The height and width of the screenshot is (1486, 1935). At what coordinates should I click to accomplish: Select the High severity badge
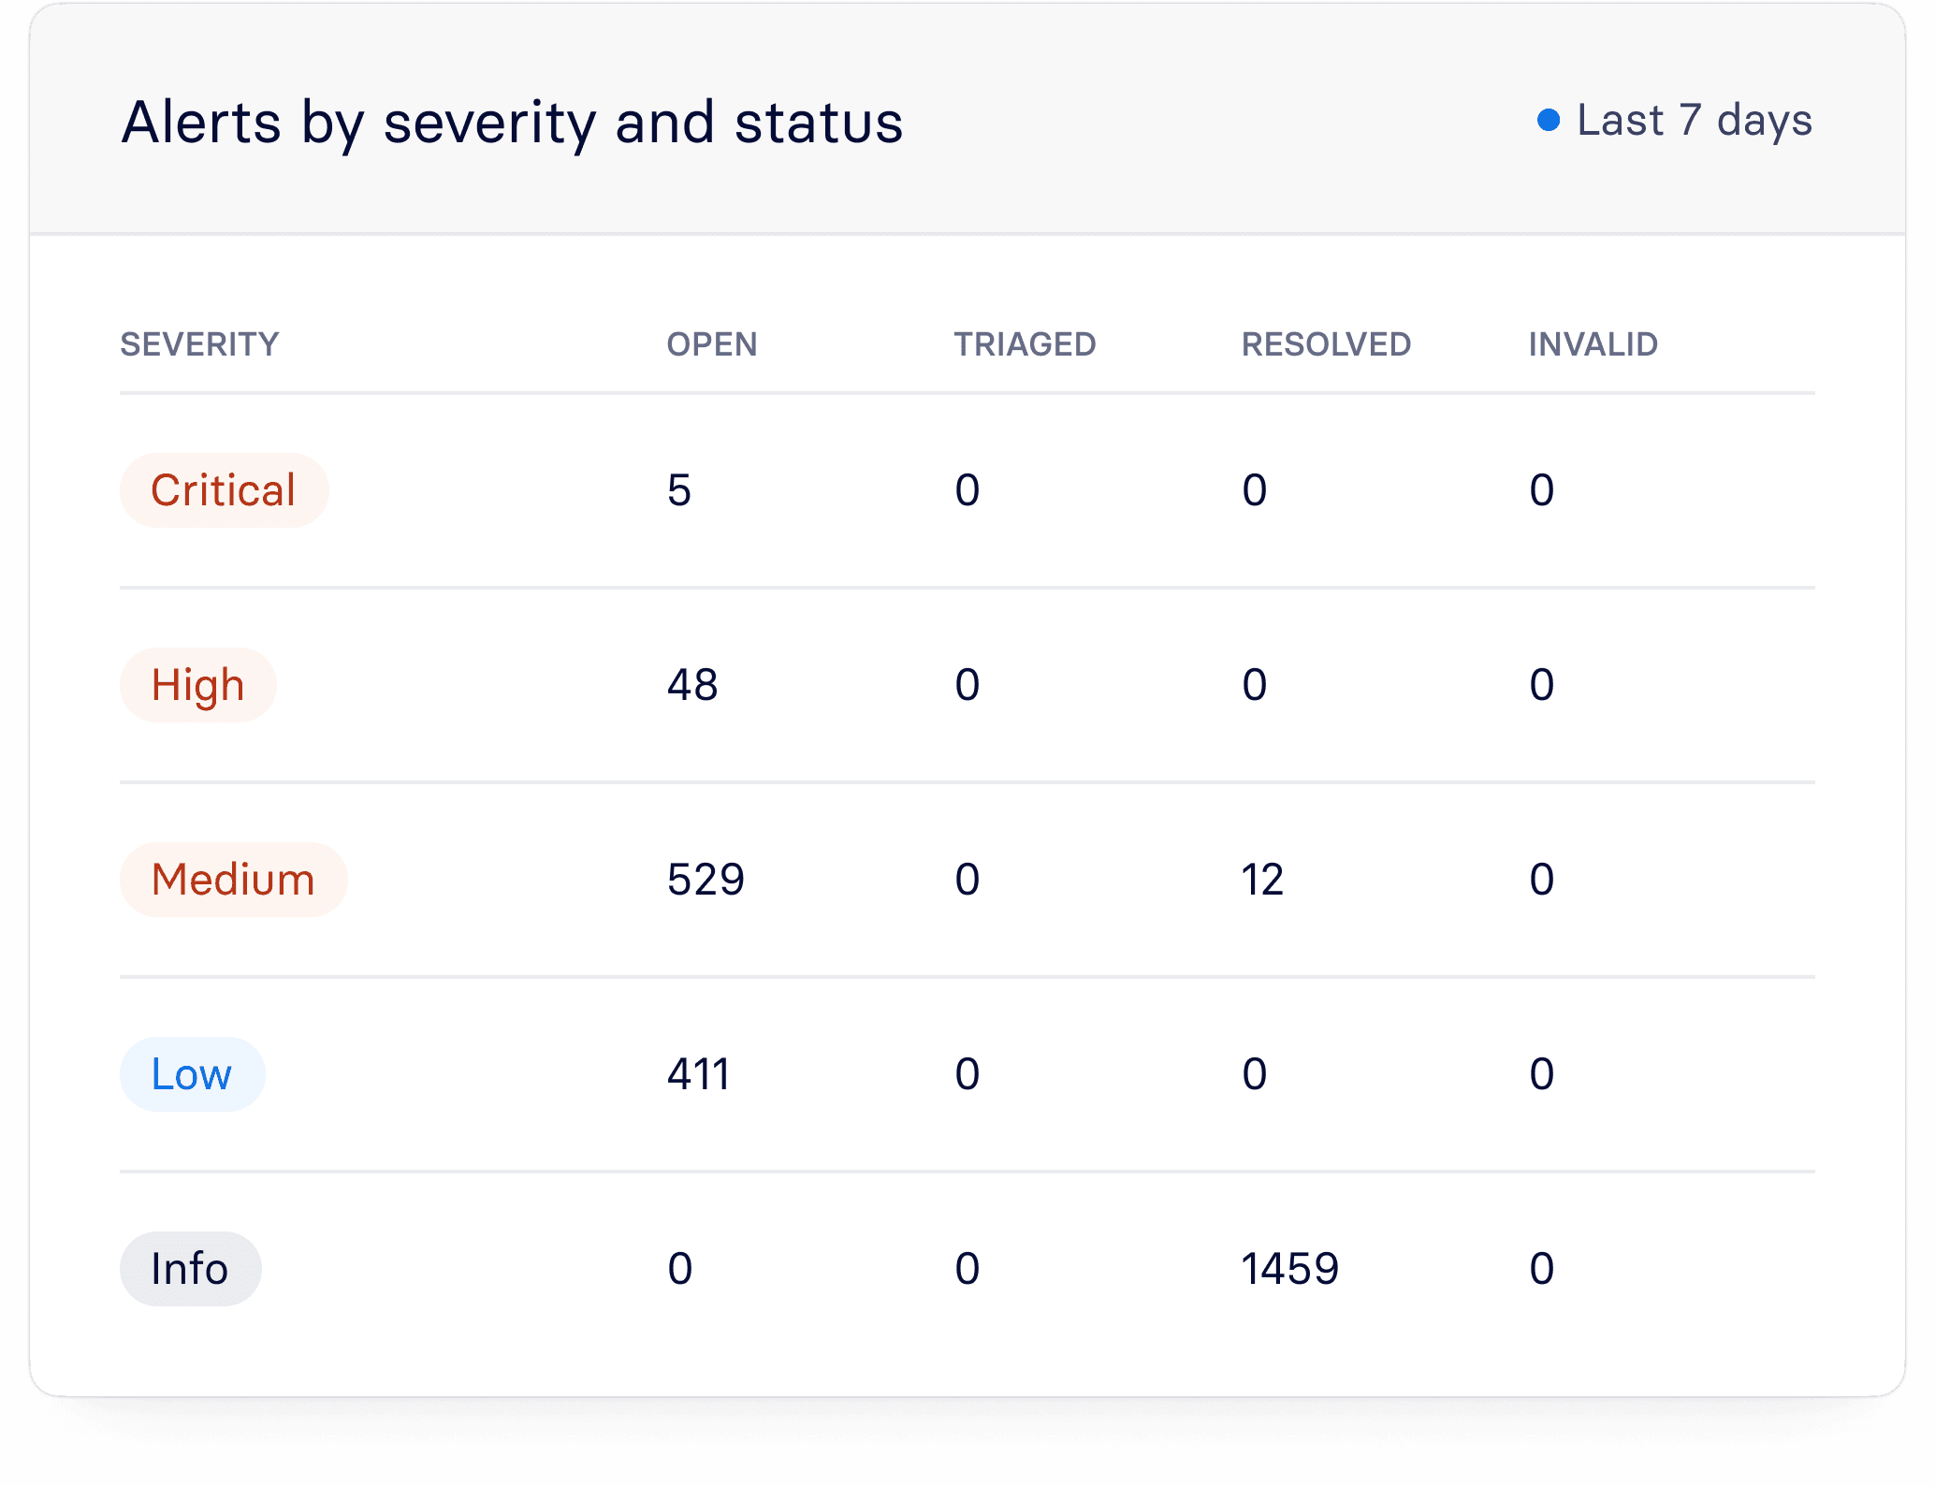point(197,685)
